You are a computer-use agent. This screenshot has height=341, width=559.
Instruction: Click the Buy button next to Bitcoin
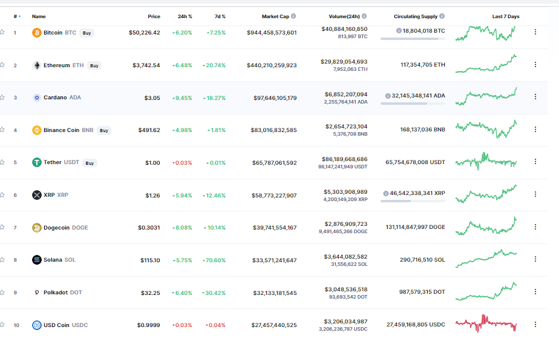click(87, 33)
